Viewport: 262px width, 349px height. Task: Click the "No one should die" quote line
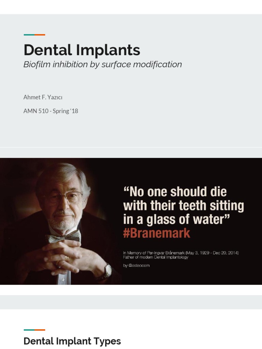(175, 192)
